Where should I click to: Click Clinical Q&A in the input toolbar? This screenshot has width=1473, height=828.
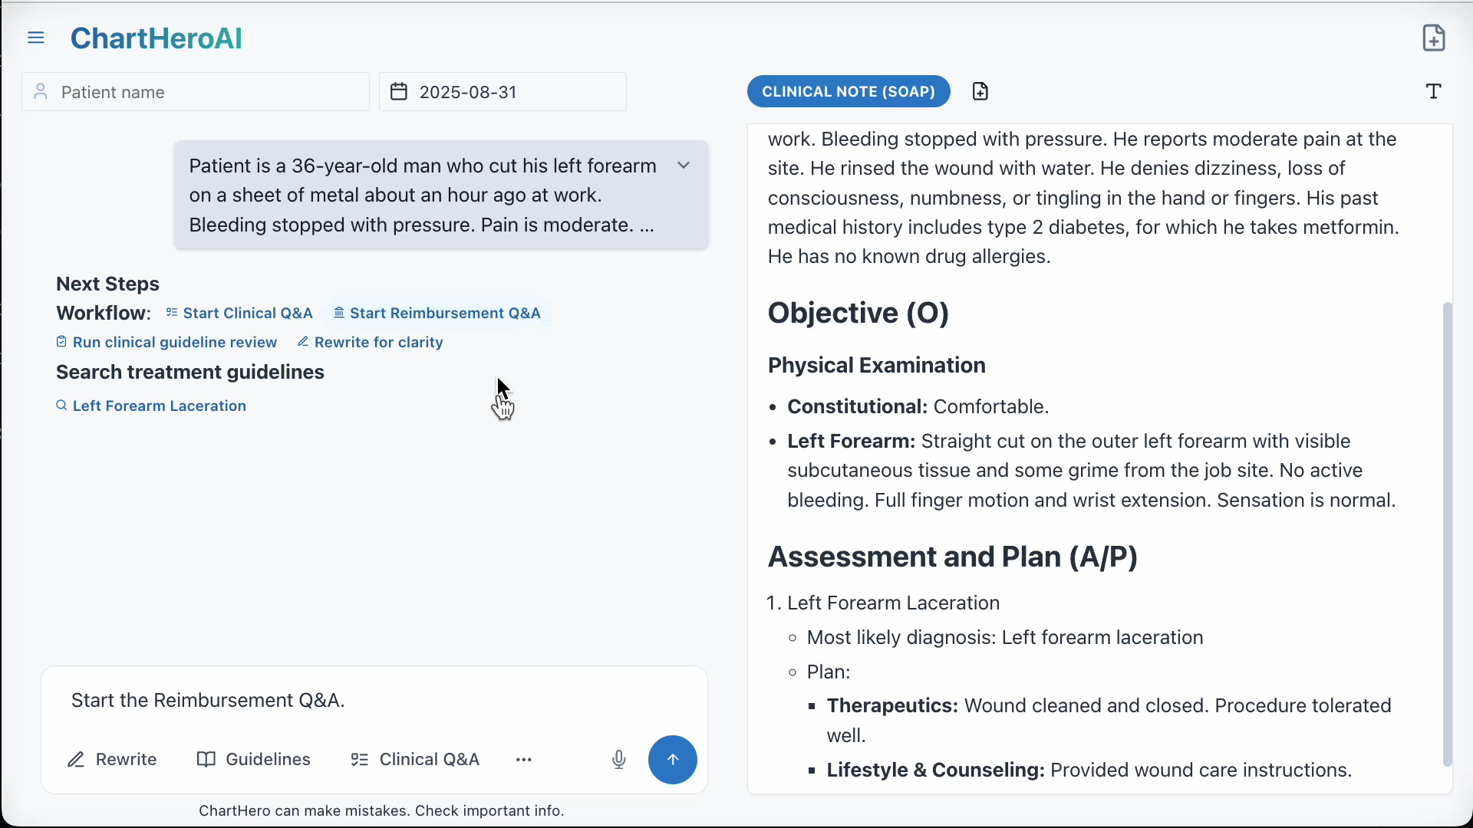415,759
